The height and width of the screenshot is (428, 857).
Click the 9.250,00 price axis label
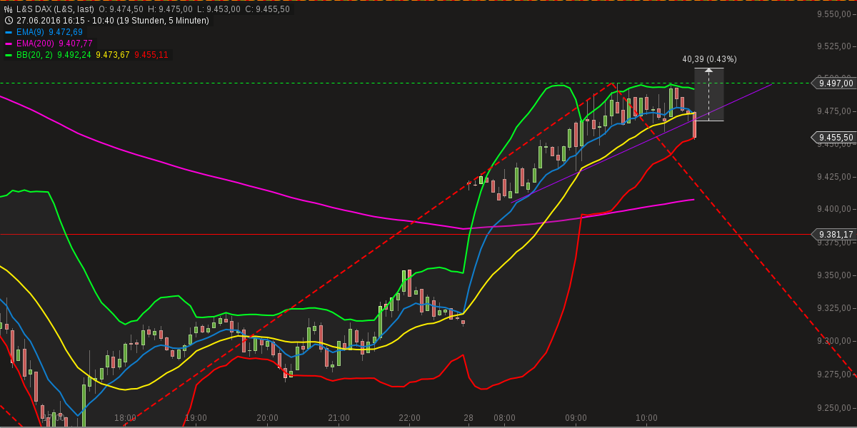coord(836,408)
